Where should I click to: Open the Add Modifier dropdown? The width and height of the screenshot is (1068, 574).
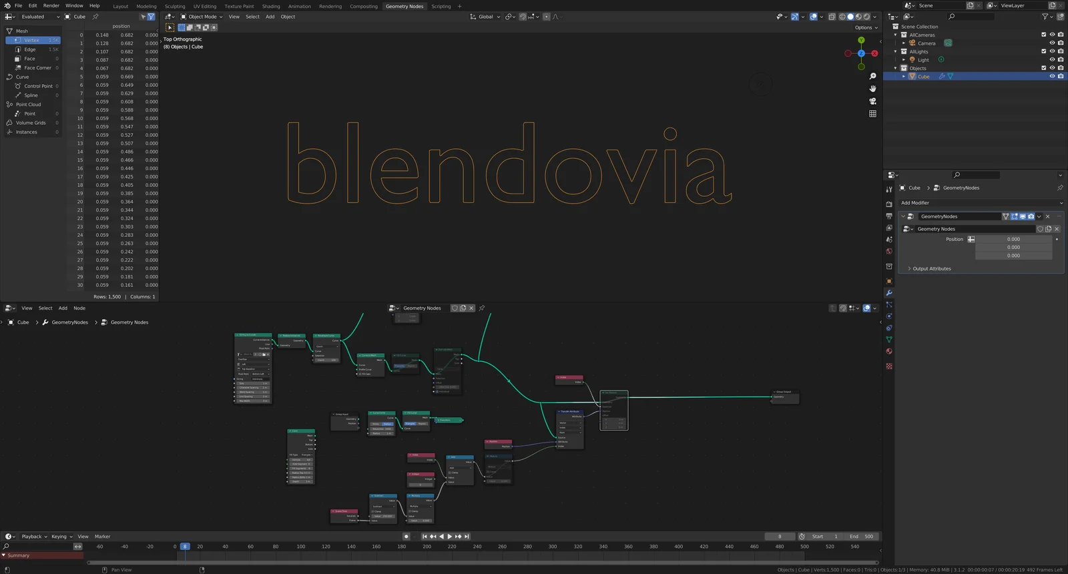click(981, 203)
